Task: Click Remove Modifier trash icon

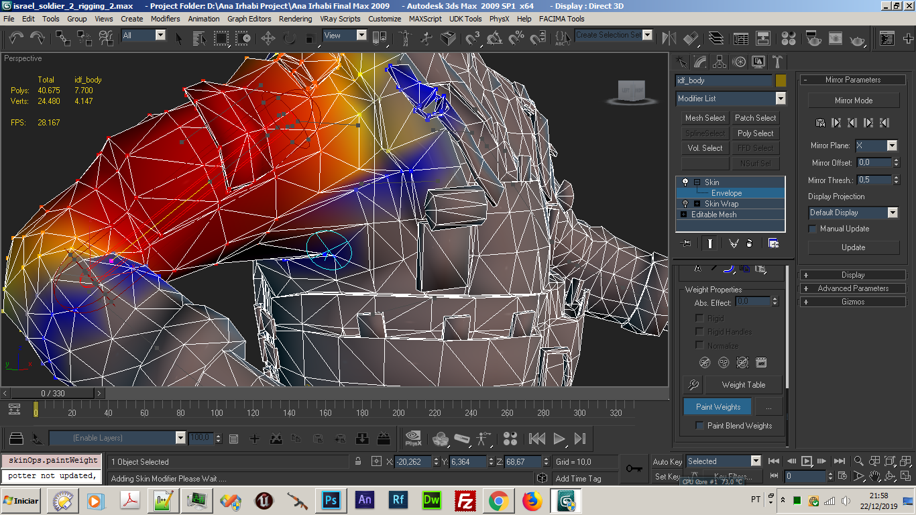Action: pyautogui.click(x=749, y=243)
